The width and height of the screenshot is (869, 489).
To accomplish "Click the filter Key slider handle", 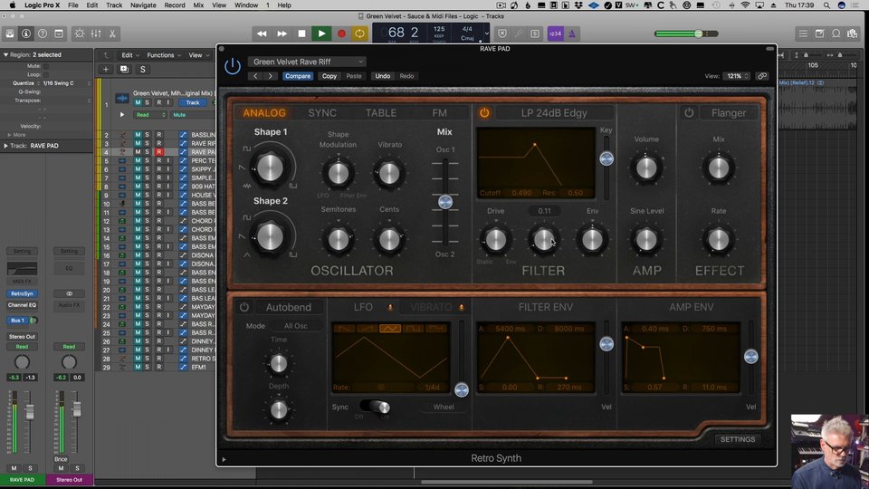I will point(606,159).
